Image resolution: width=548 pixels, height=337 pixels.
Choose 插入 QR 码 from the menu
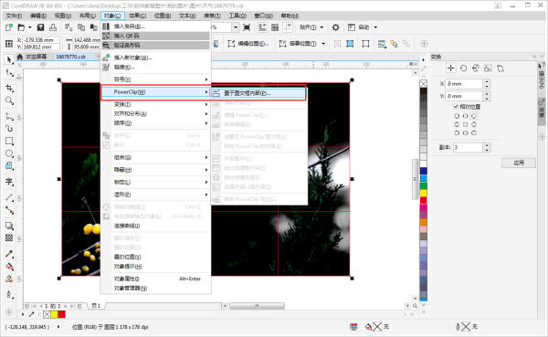click(x=156, y=36)
